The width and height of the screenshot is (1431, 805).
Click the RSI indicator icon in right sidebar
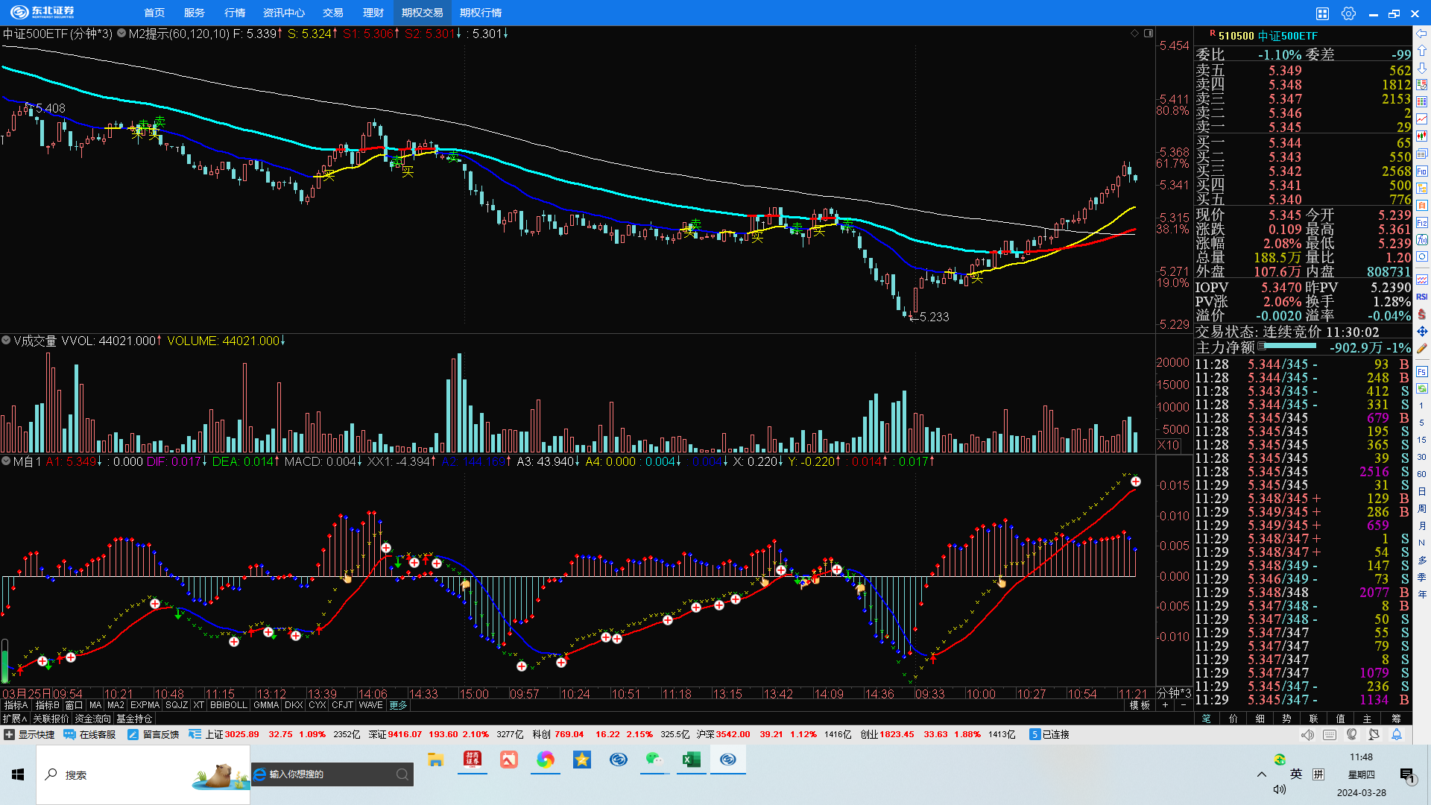[1422, 297]
